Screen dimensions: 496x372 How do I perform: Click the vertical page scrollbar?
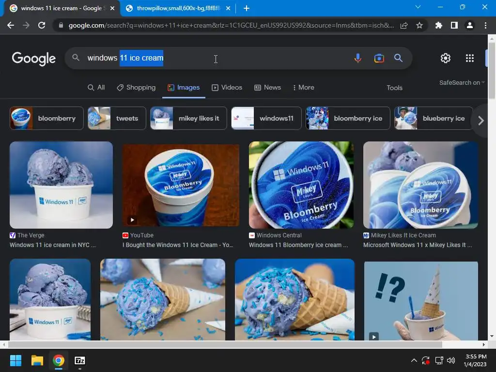[x=492, y=70]
